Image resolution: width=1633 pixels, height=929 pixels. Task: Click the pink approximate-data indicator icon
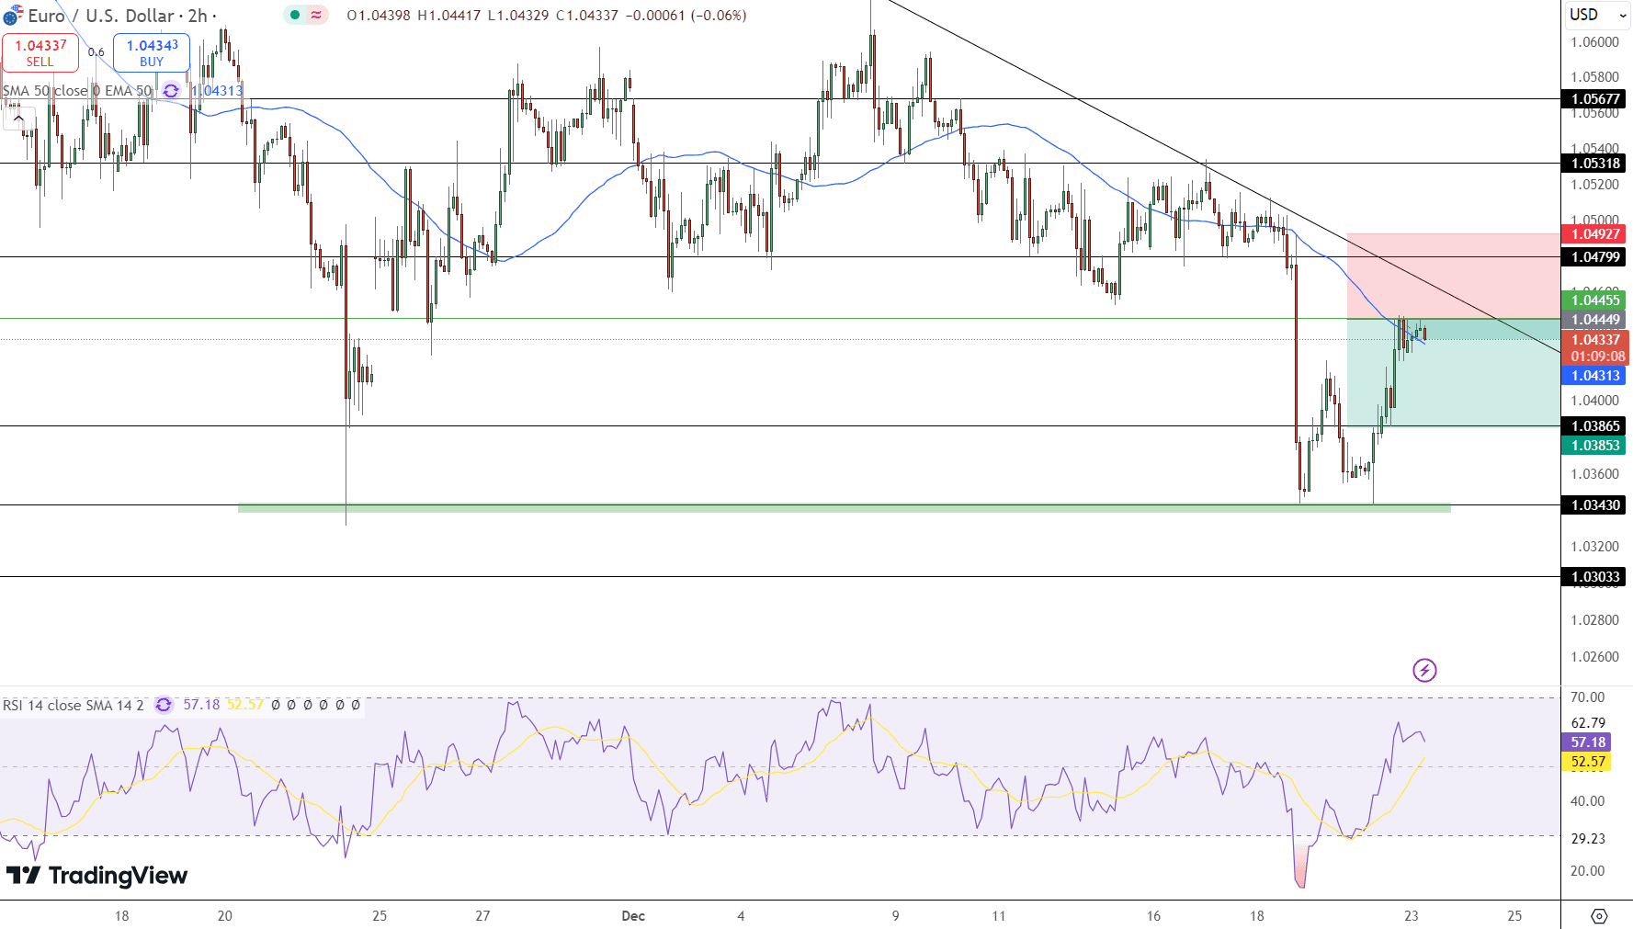[x=317, y=15]
